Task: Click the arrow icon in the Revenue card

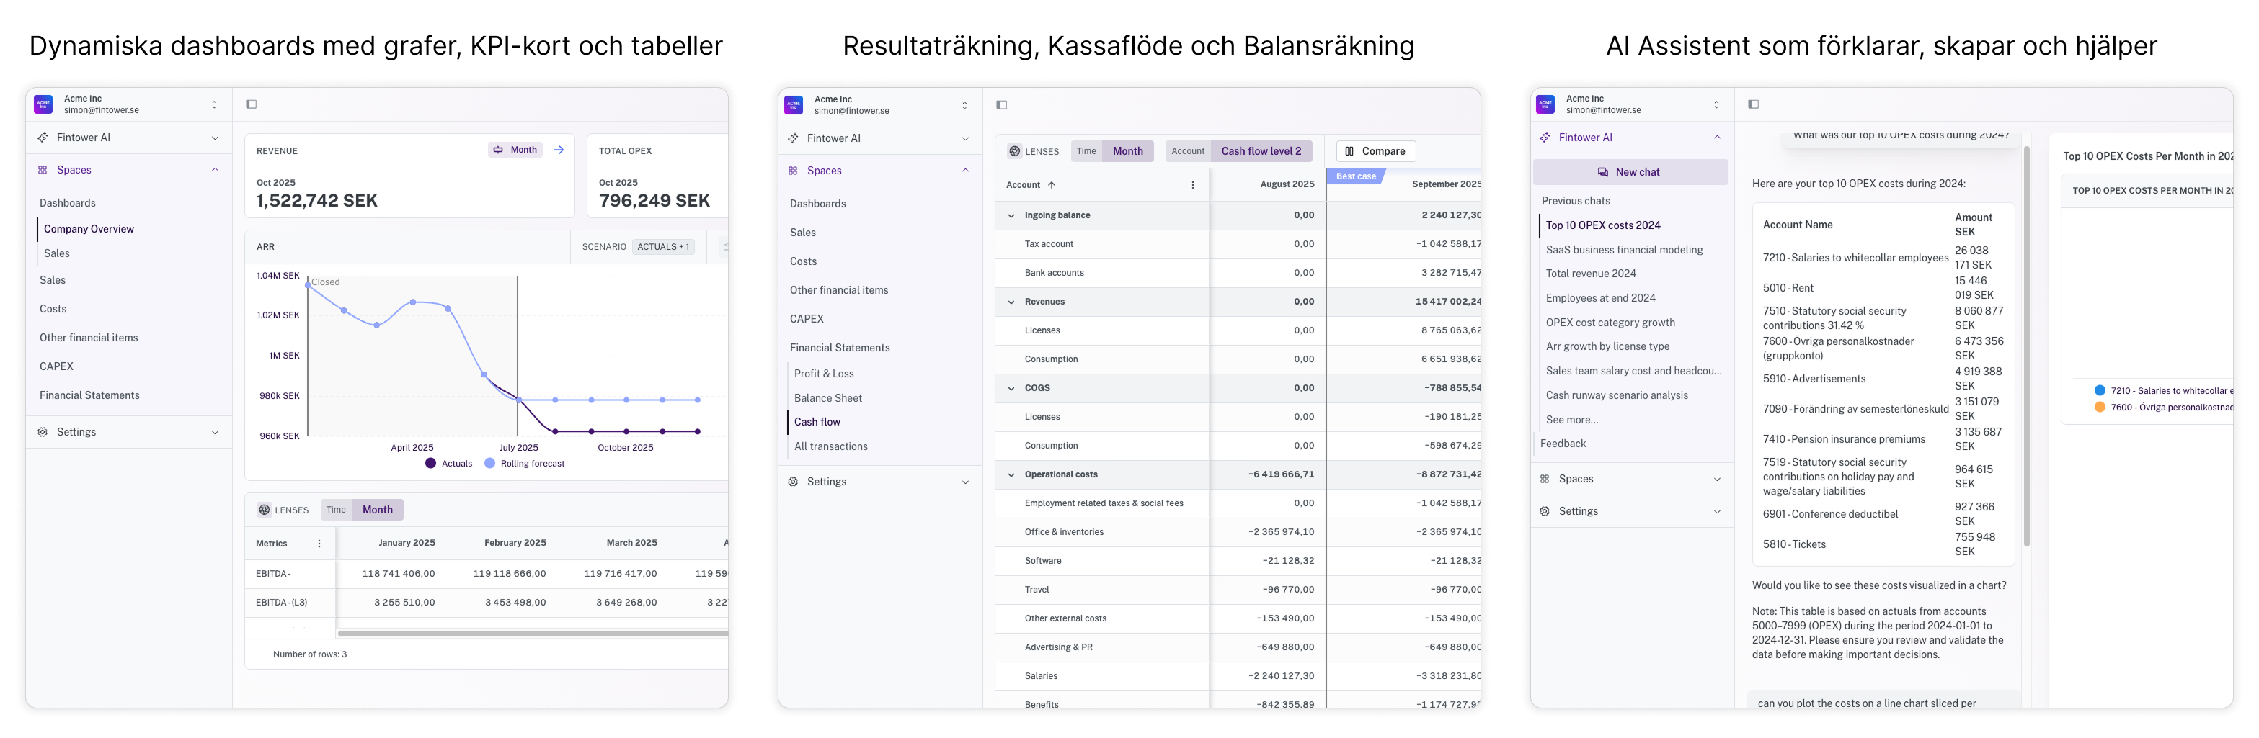Action: [x=559, y=150]
